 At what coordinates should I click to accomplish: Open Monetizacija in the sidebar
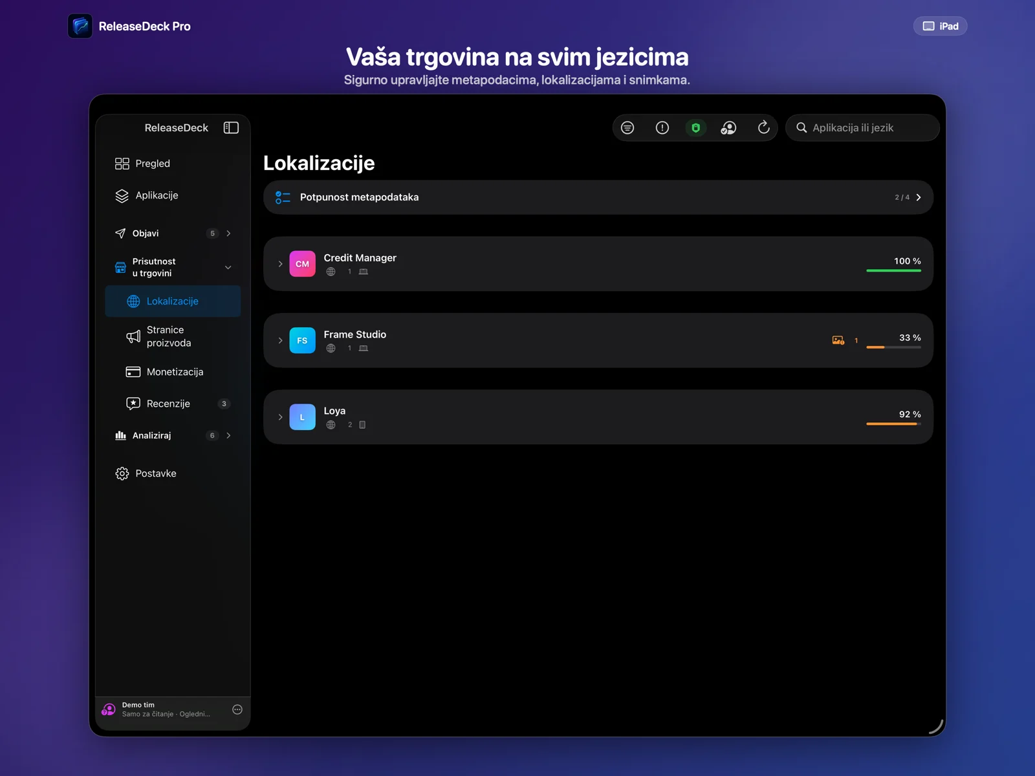[x=173, y=372]
